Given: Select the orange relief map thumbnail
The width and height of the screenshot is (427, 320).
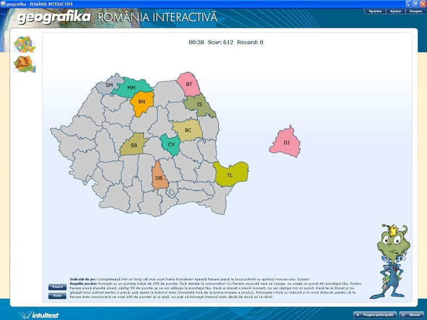Looking at the screenshot, I should [24, 64].
